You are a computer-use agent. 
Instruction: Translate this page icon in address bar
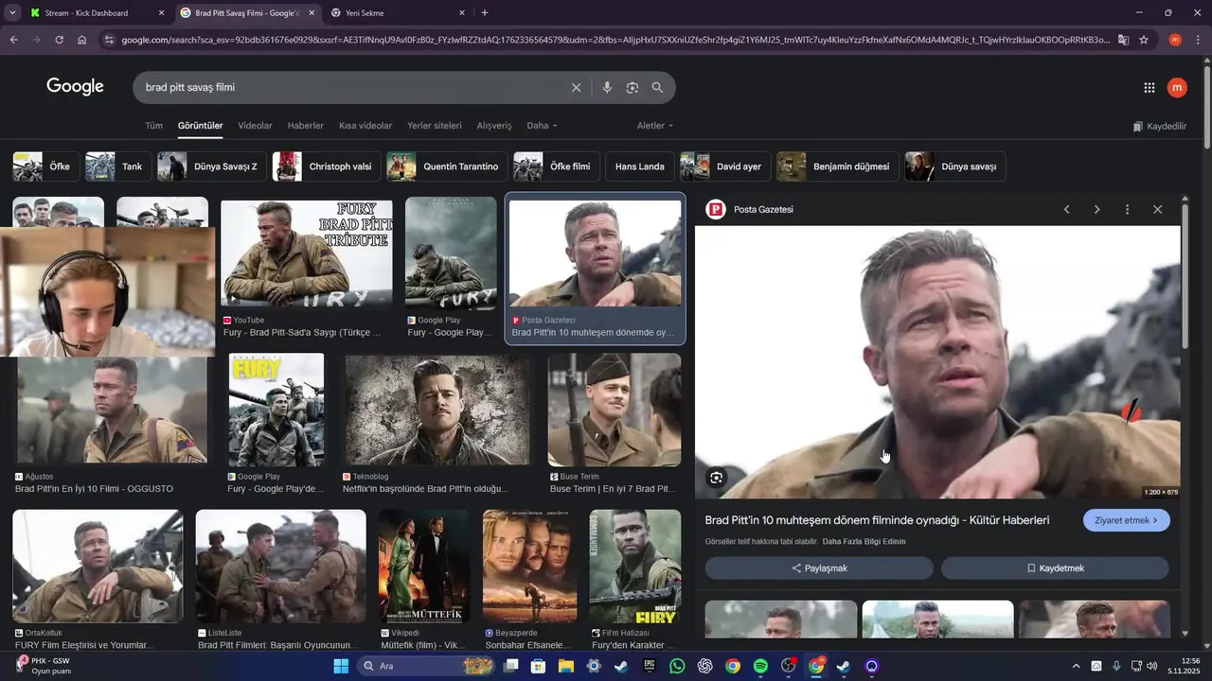[x=1123, y=40]
